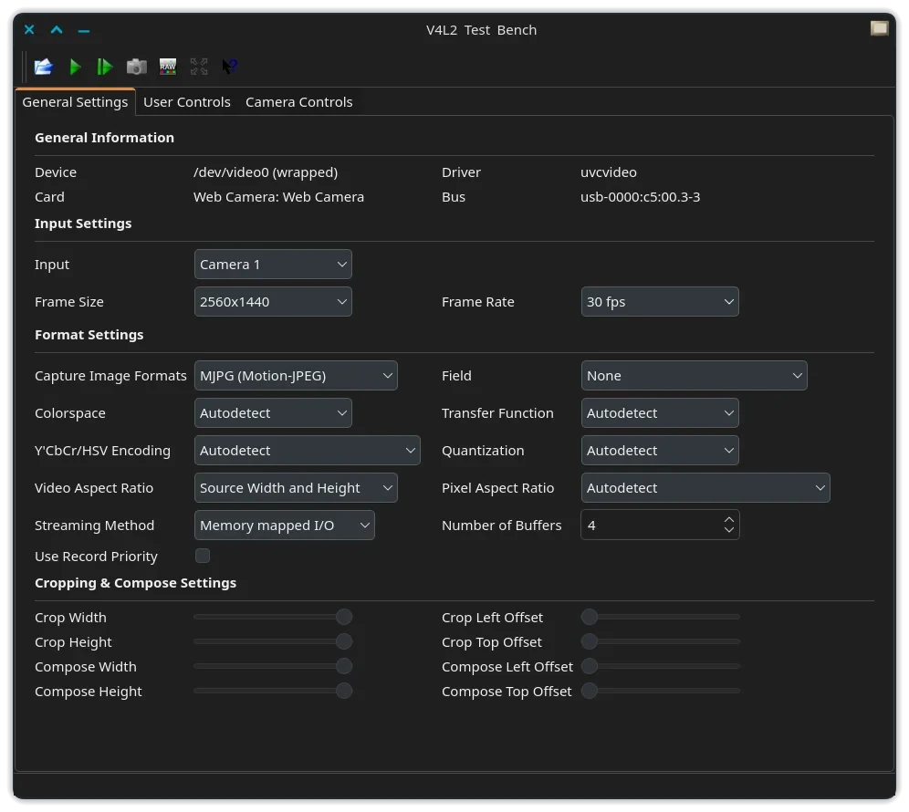The width and height of the screenshot is (909, 812).
Task: Increase Number of Buffers with up arrow
Action: tap(729, 519)
